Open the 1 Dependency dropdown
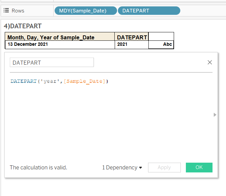 click(x=122, y=167)
